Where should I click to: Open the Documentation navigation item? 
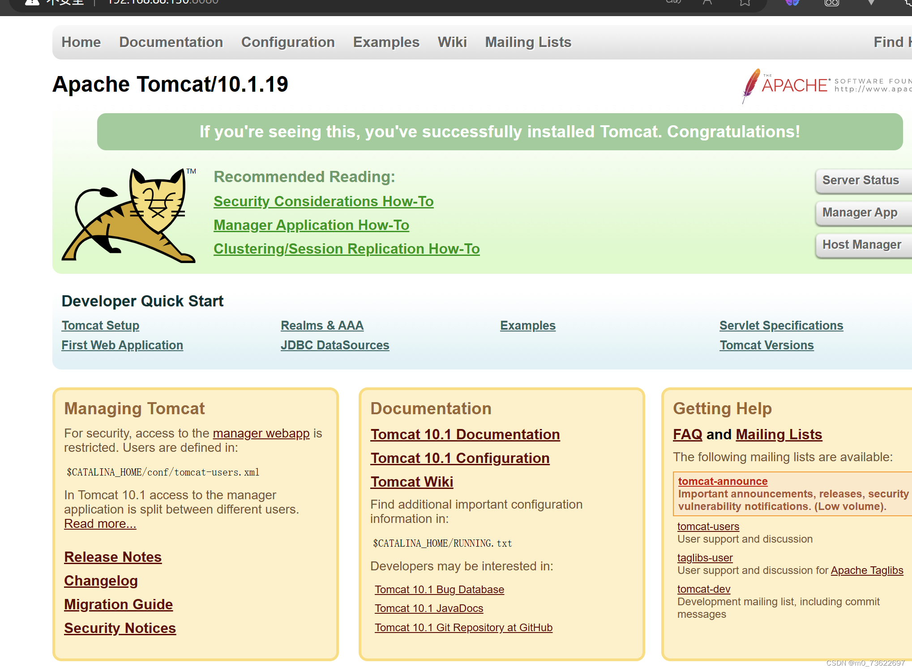(x=171, y=42)
